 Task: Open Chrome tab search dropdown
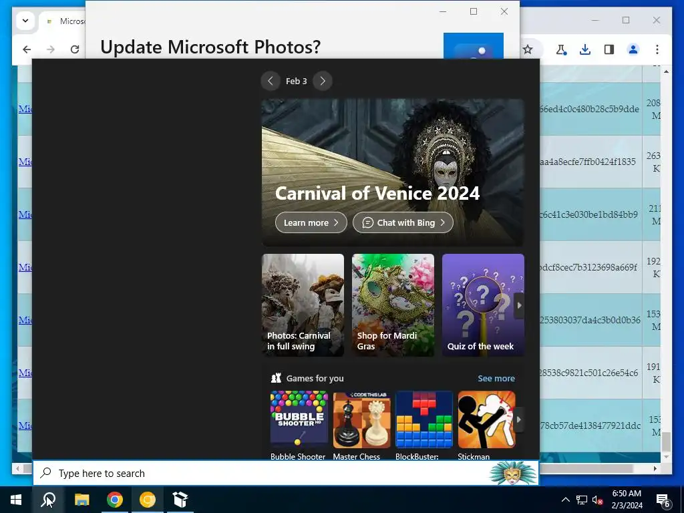(x=25, y=21)
